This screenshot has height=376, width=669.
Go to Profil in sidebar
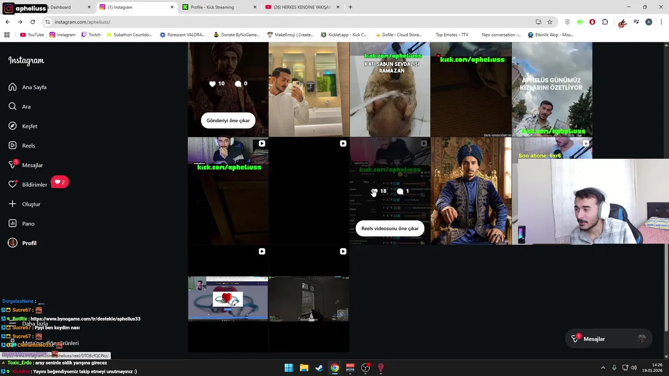pos(22,243)
